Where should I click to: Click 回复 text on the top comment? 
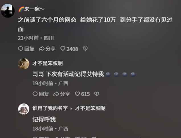point(29,49)
